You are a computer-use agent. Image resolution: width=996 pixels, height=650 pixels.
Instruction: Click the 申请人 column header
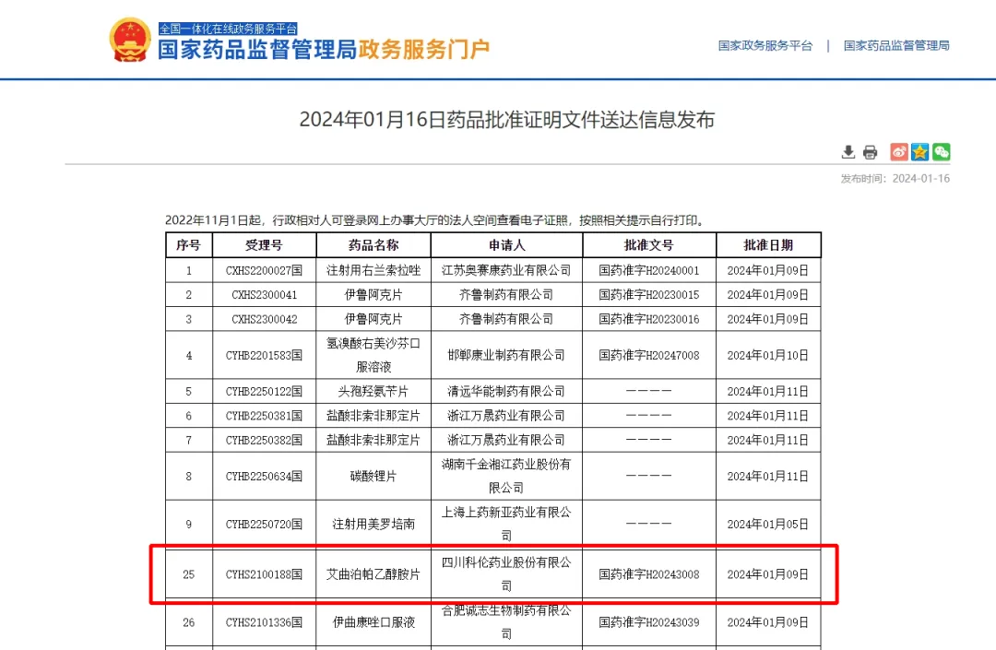click(x=506, y=245)
